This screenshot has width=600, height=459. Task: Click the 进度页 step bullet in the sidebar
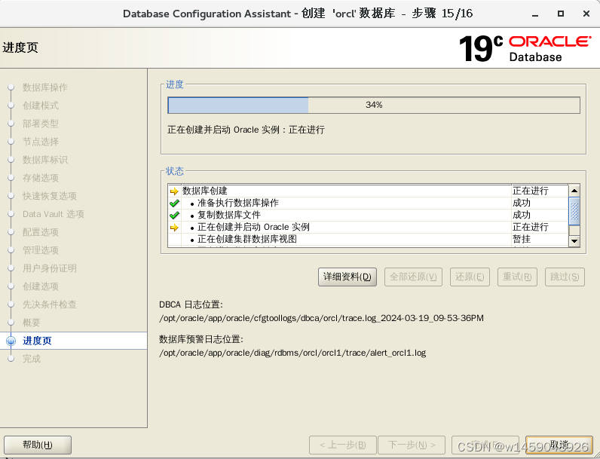point(11,341)
